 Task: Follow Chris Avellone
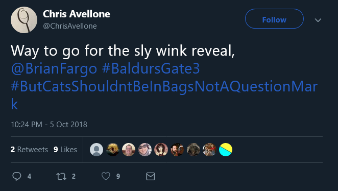(x=274, y=19)
